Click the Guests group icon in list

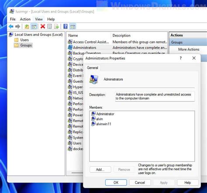pos(70,81)
